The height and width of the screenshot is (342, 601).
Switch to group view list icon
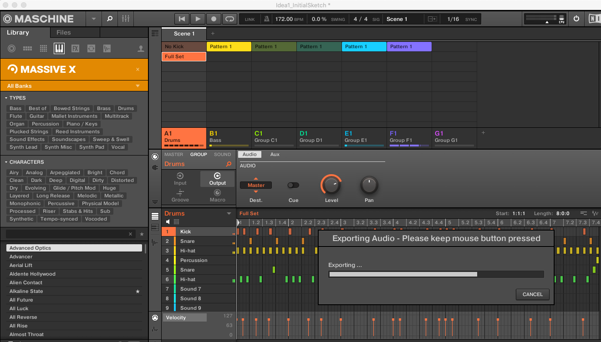tap(155, 216)
